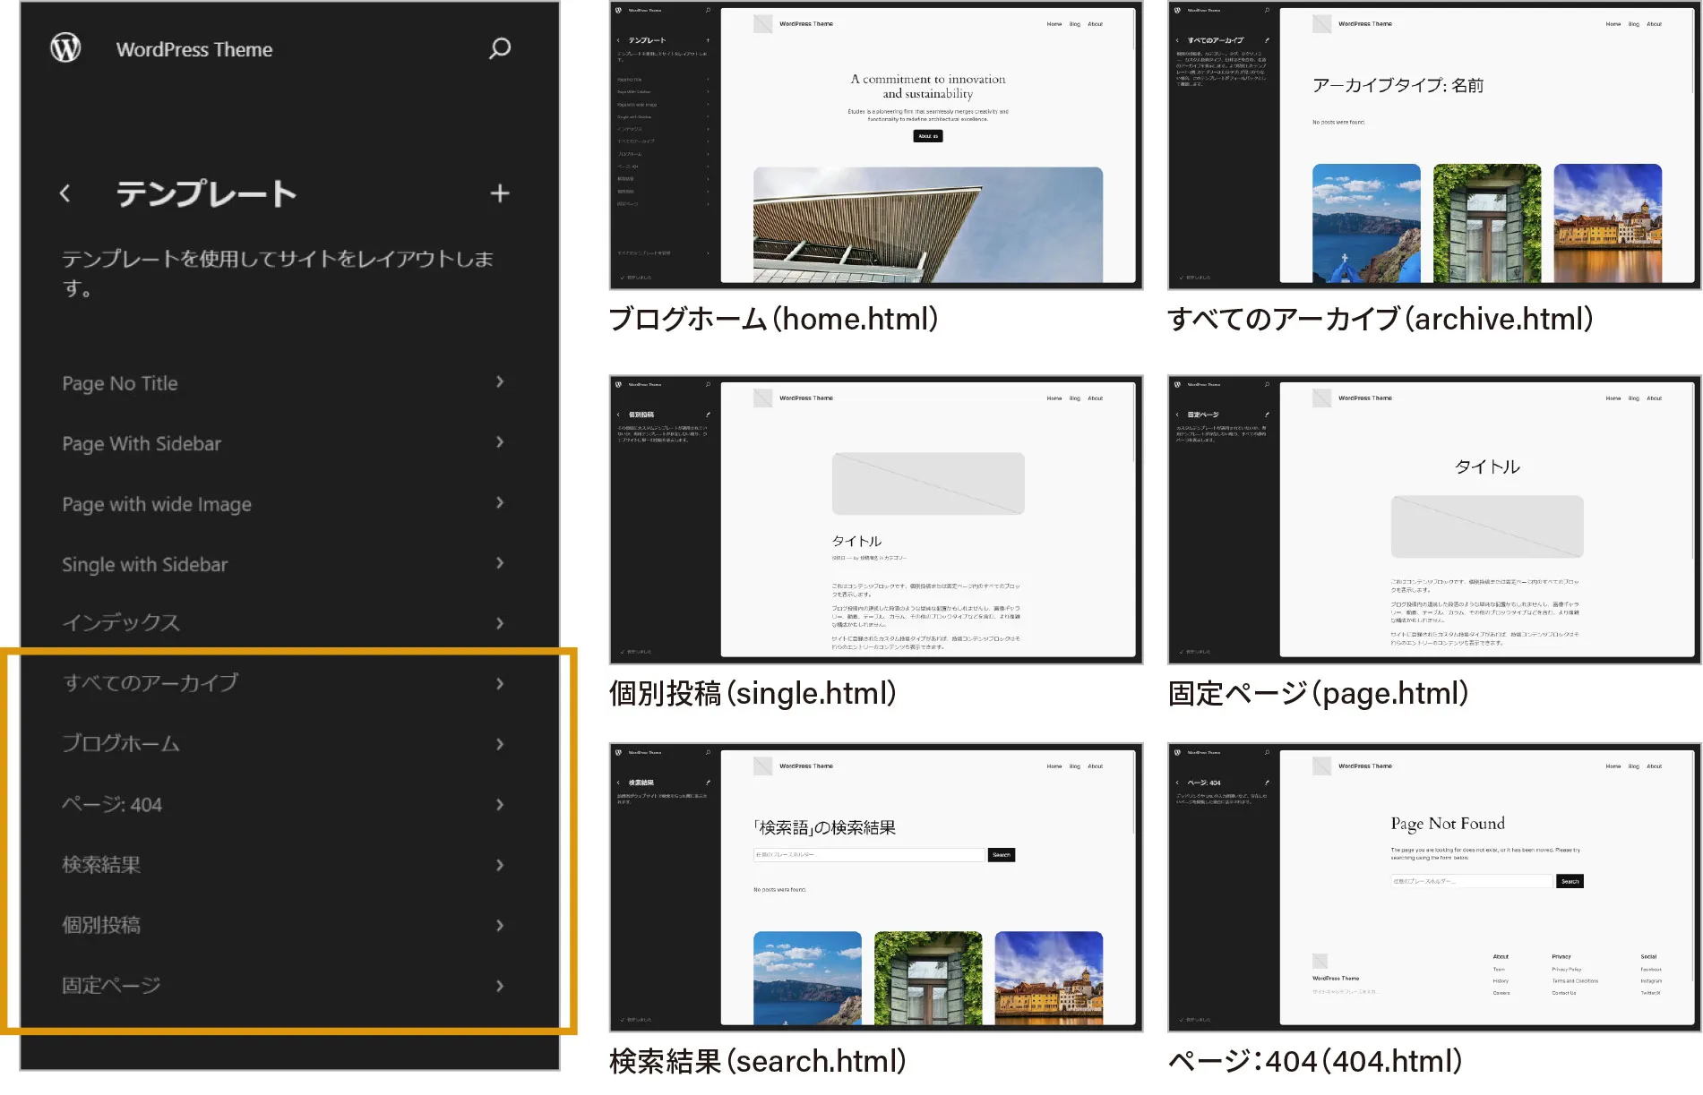The image size is (1703, 1095).
Task: Click the chevron next to ブログホーム
Action: [x=500, y=744]
